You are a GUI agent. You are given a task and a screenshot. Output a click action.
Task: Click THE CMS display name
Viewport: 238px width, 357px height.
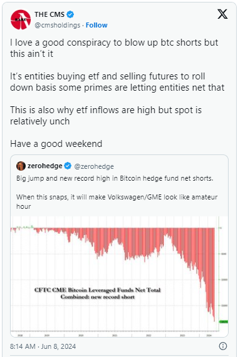coord(49,14)
